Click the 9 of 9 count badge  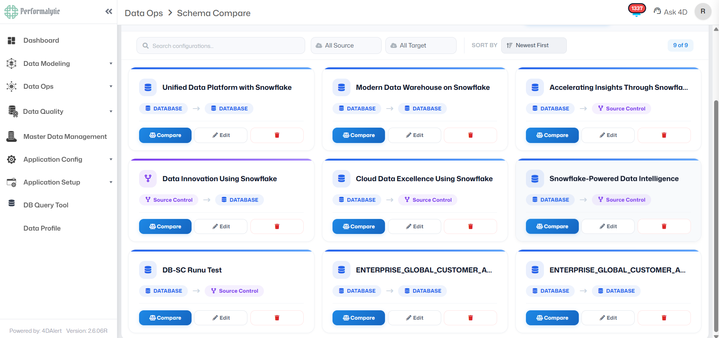click(x=680, y=45)
